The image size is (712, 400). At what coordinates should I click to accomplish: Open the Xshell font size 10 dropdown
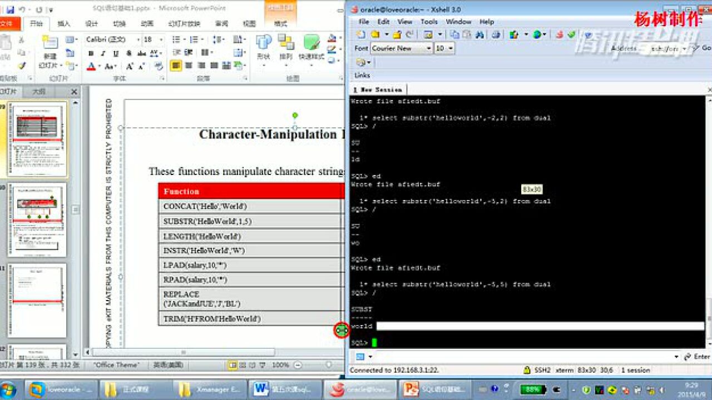(451, 49)
